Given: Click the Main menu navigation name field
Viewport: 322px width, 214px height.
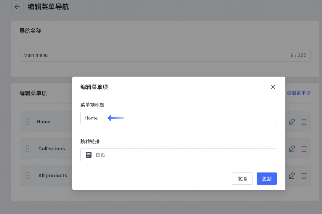Looking at the screenshot, I should (x=165, y=55).
